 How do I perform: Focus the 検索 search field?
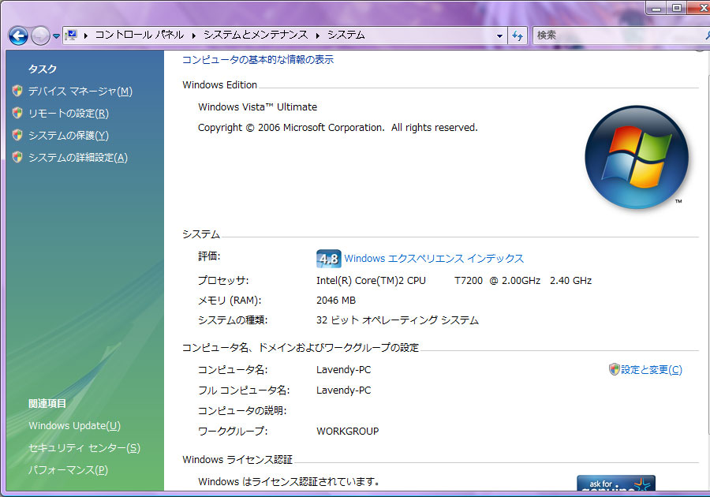[x=622, y=35]
